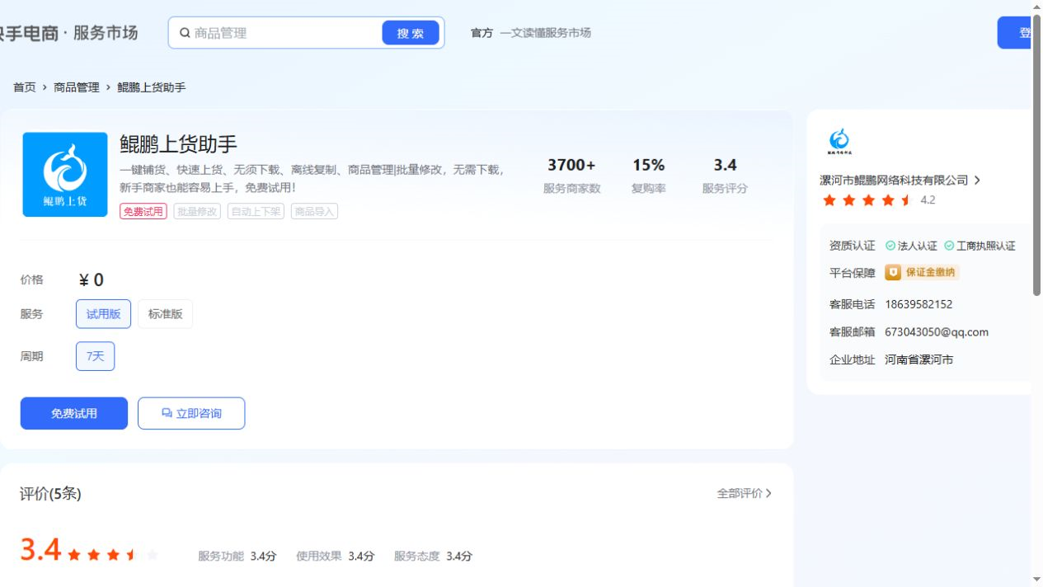Click the 服务态度 3.4分 rating

point(433,556)
